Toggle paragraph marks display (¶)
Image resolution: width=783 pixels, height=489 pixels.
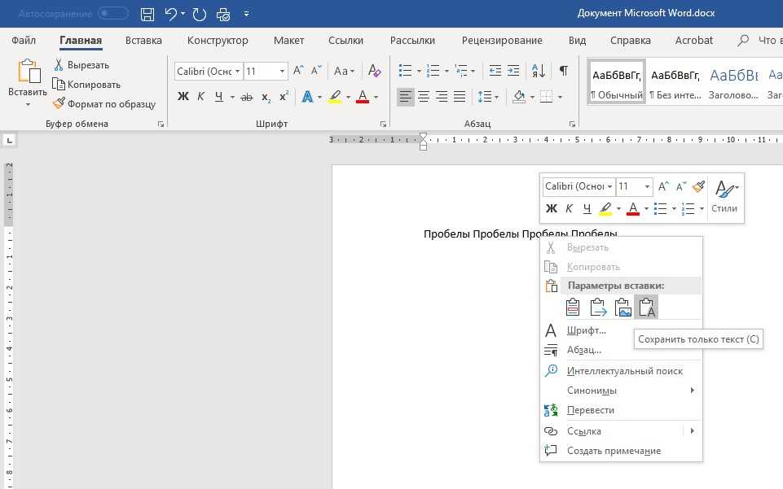click(564, 71)
